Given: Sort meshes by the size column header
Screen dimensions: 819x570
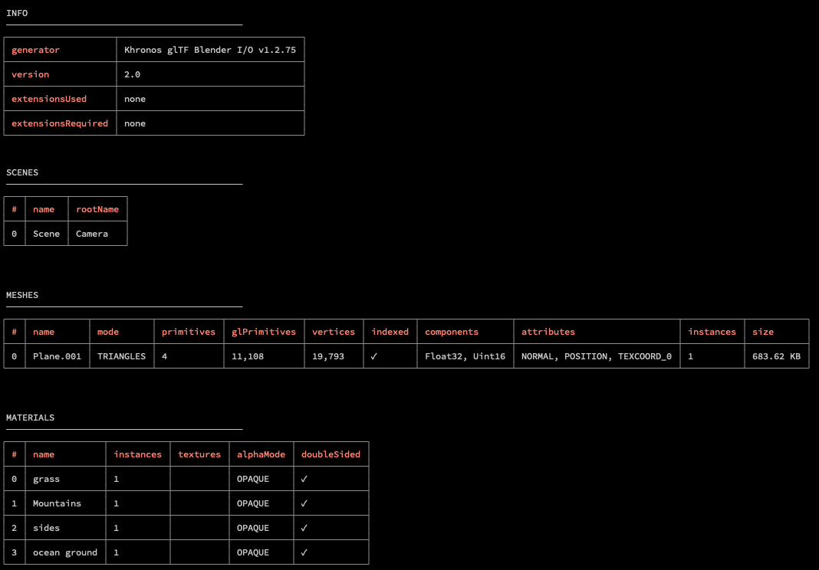Looking at the screenshot, I should coord(763,331).
